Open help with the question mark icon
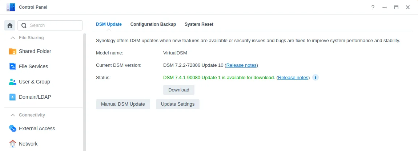 373,8
